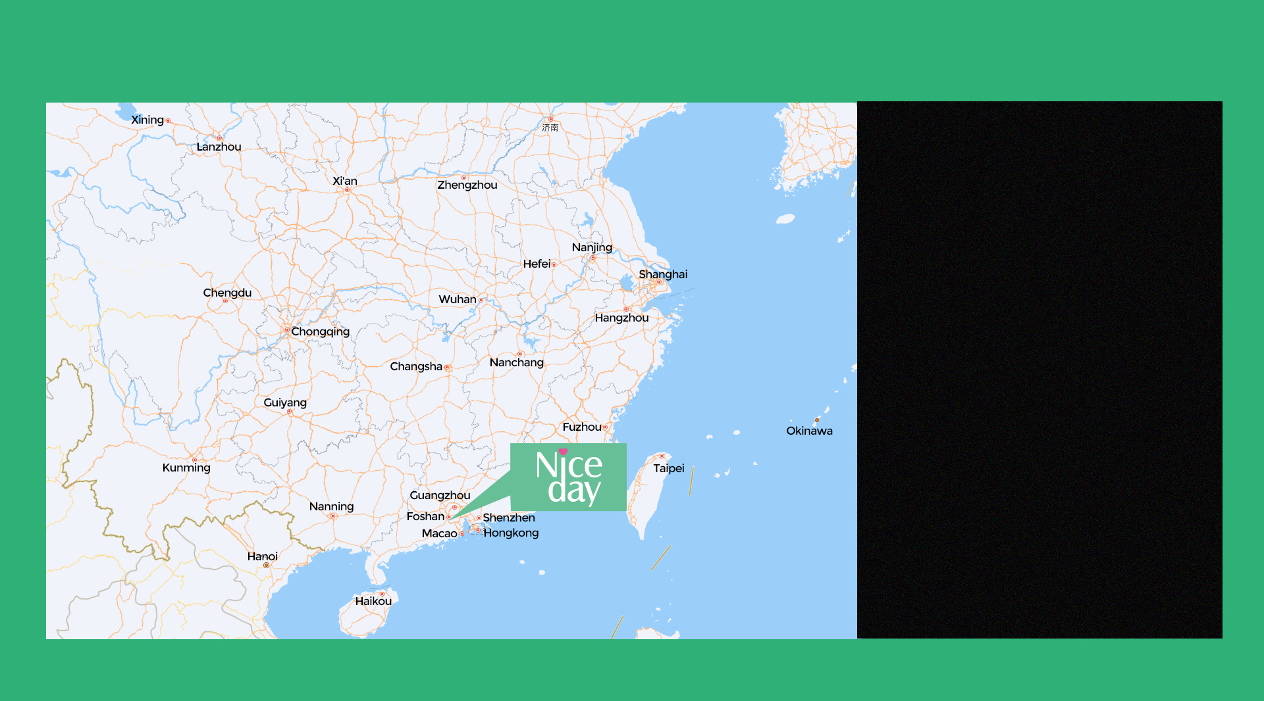This screenshot has width=1264, height=701.
Task: Select the Guangzhou city label
Action: [x=440, y=495]
